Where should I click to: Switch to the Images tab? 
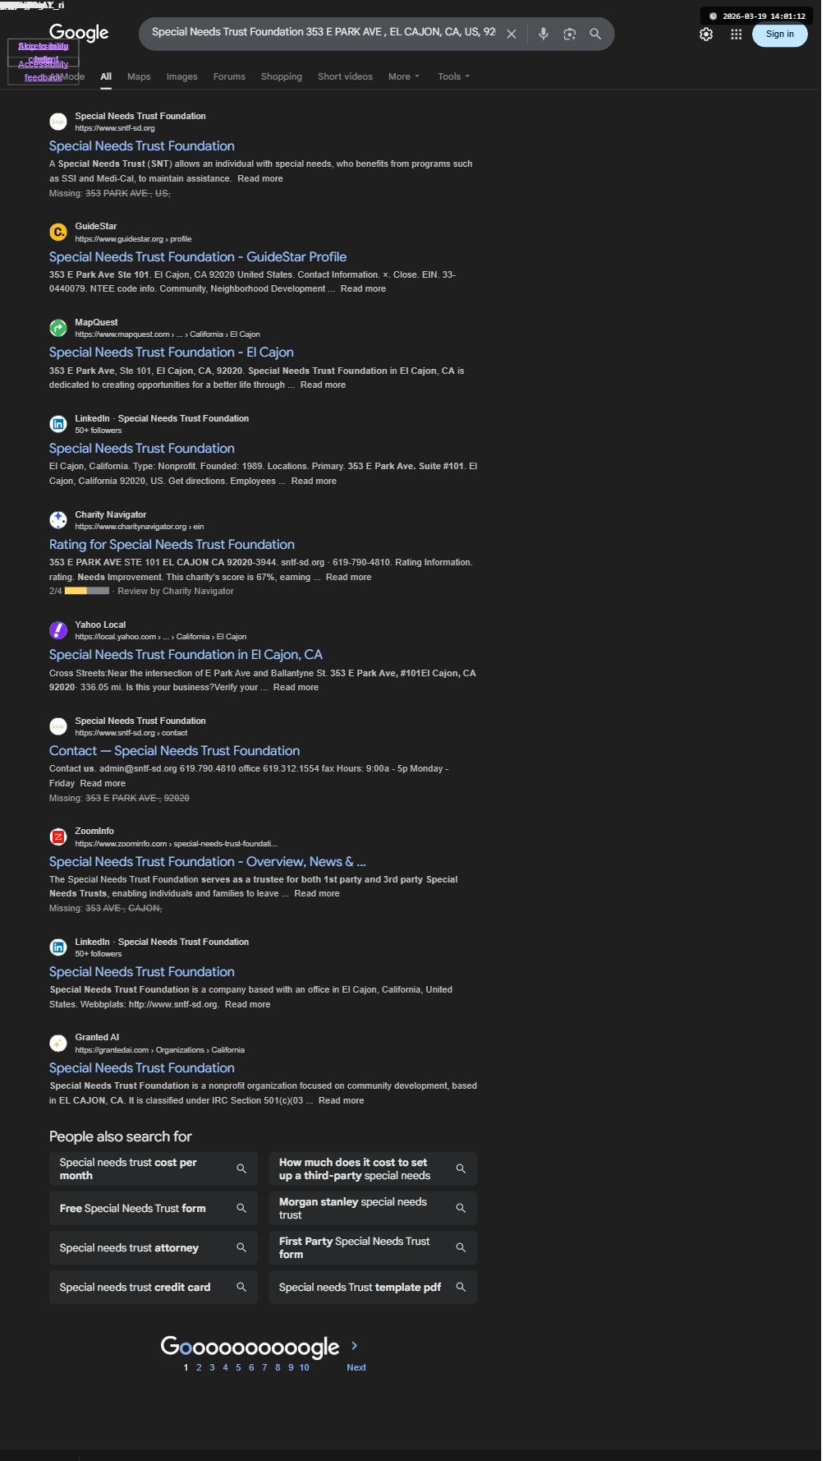[x=181, y=76]
